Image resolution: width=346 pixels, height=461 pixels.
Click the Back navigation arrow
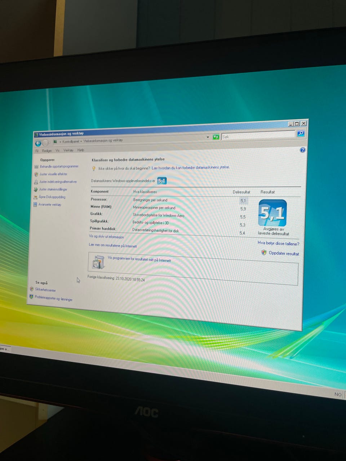pos(38,143)
